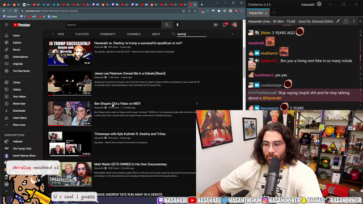The width and height of the screenshot is (363, 204).
Task: Bookmark page with star icon
Action: click(x=195, y=11)
